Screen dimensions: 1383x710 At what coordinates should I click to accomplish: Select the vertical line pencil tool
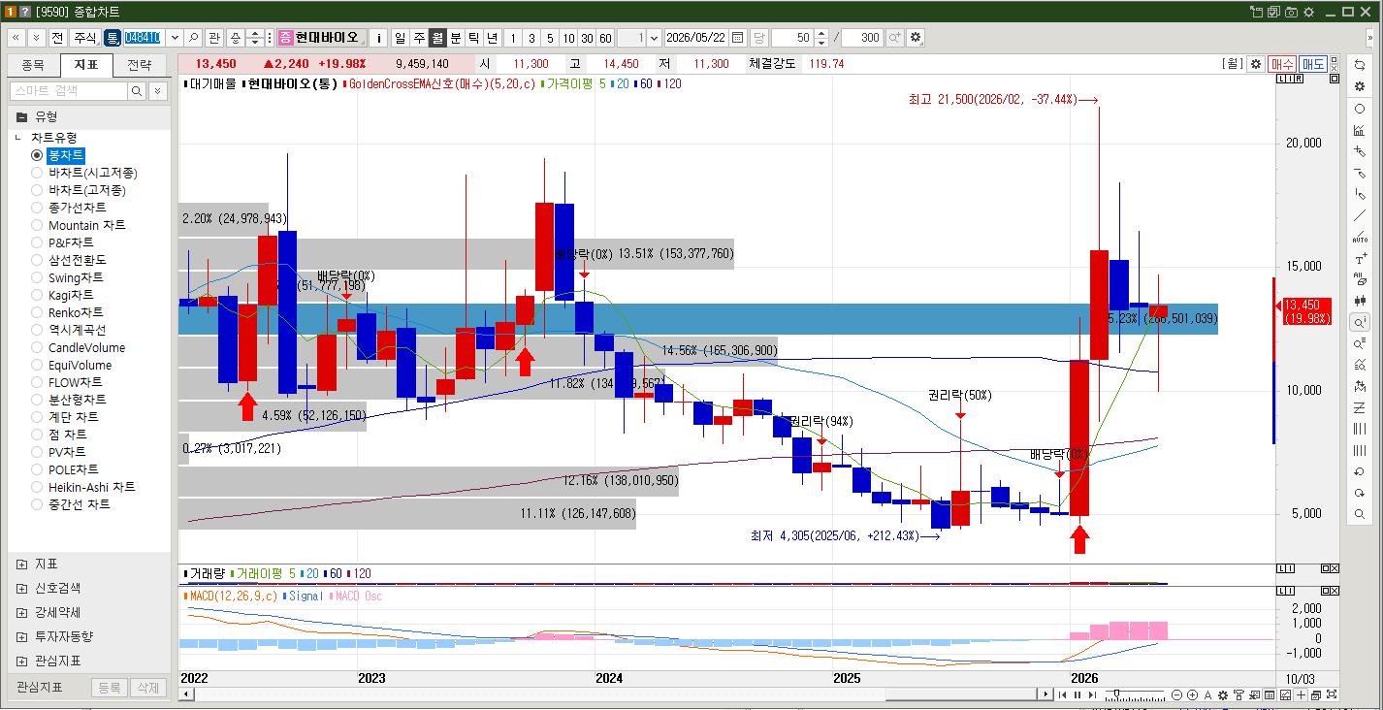click(x=1360, y=194)
